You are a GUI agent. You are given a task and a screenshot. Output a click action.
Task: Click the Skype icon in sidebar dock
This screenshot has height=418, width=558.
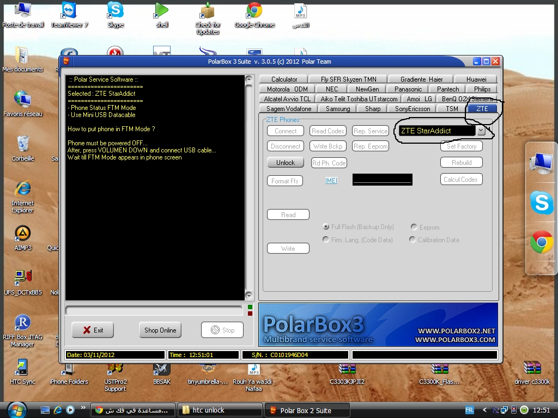click(x=542, y=203)
